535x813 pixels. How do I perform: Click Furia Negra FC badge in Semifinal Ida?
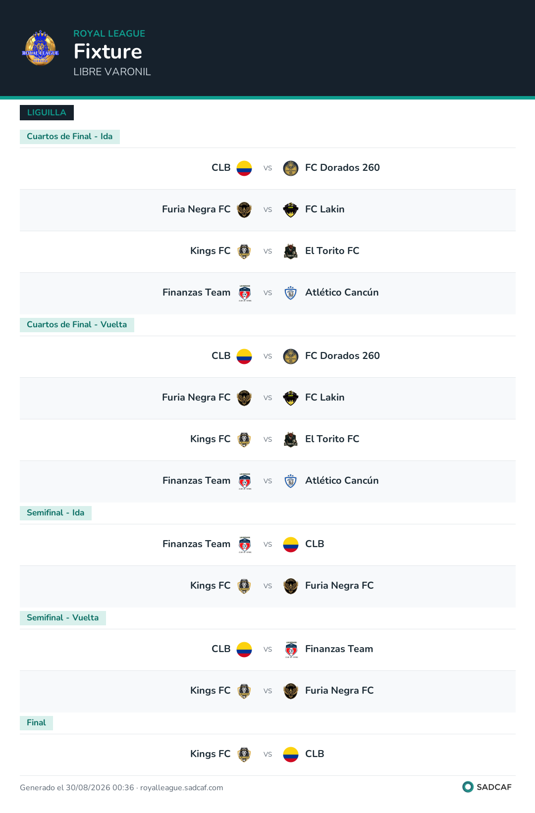(x=291, y=586)
